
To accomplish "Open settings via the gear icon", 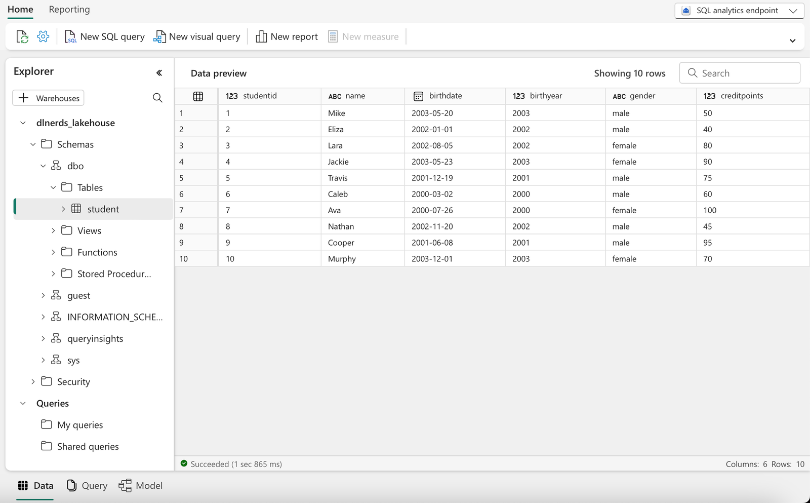I will pos(43,36).
